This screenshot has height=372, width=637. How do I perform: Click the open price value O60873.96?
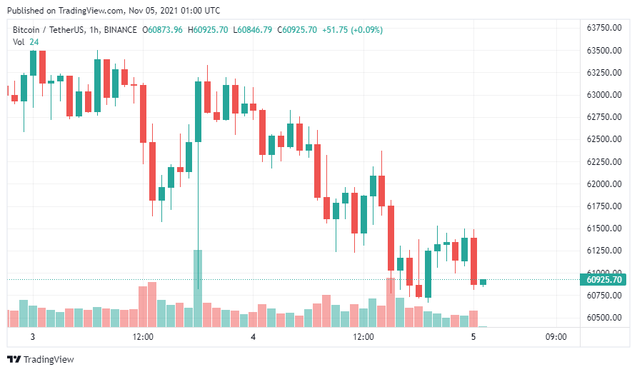click(x=164, y=30)
